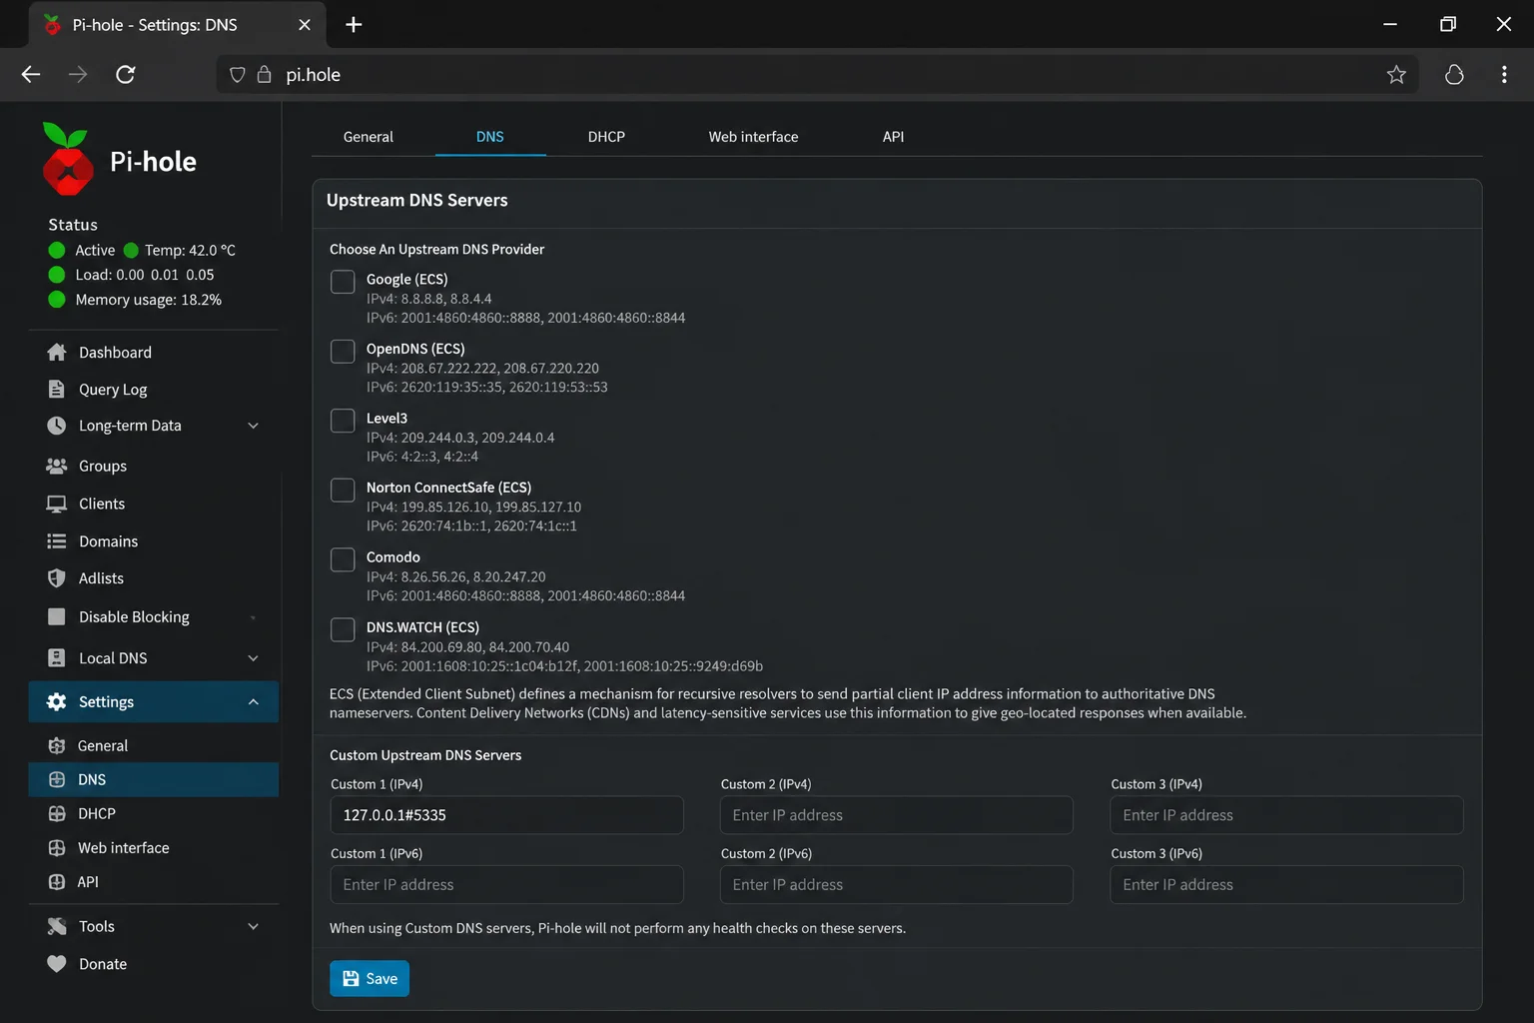Click the Adlists shield icon

[x=57, y=577]
